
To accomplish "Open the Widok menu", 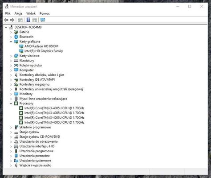I will pos(31,13).
